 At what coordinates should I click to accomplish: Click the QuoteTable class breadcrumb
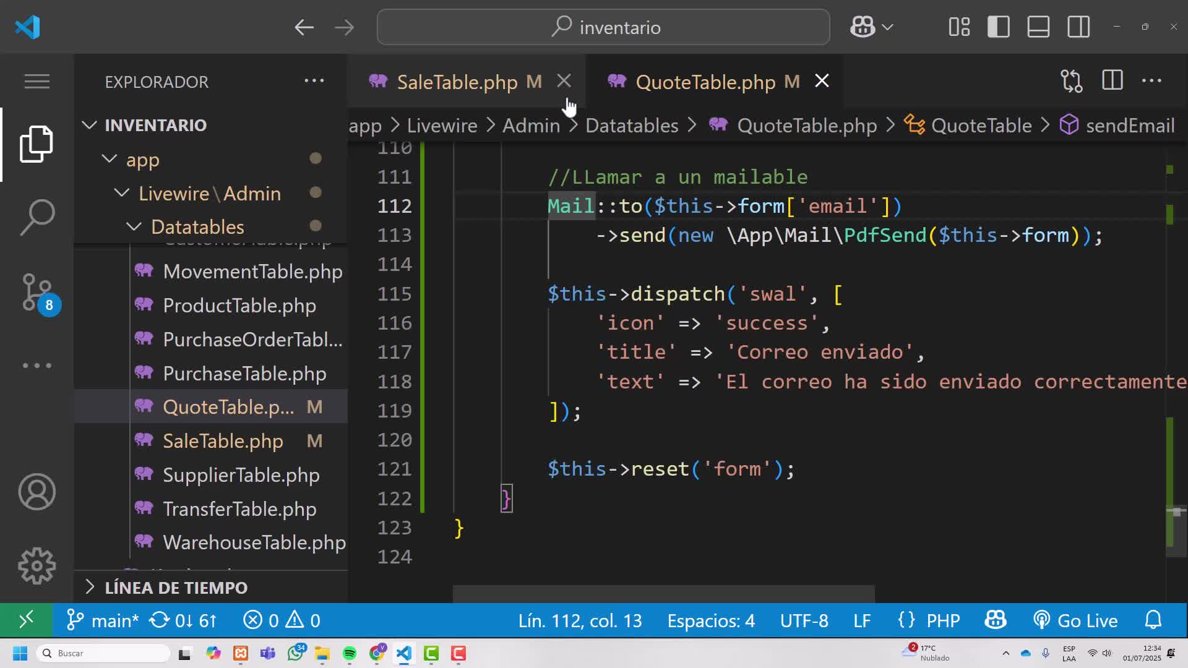(968, 126)
